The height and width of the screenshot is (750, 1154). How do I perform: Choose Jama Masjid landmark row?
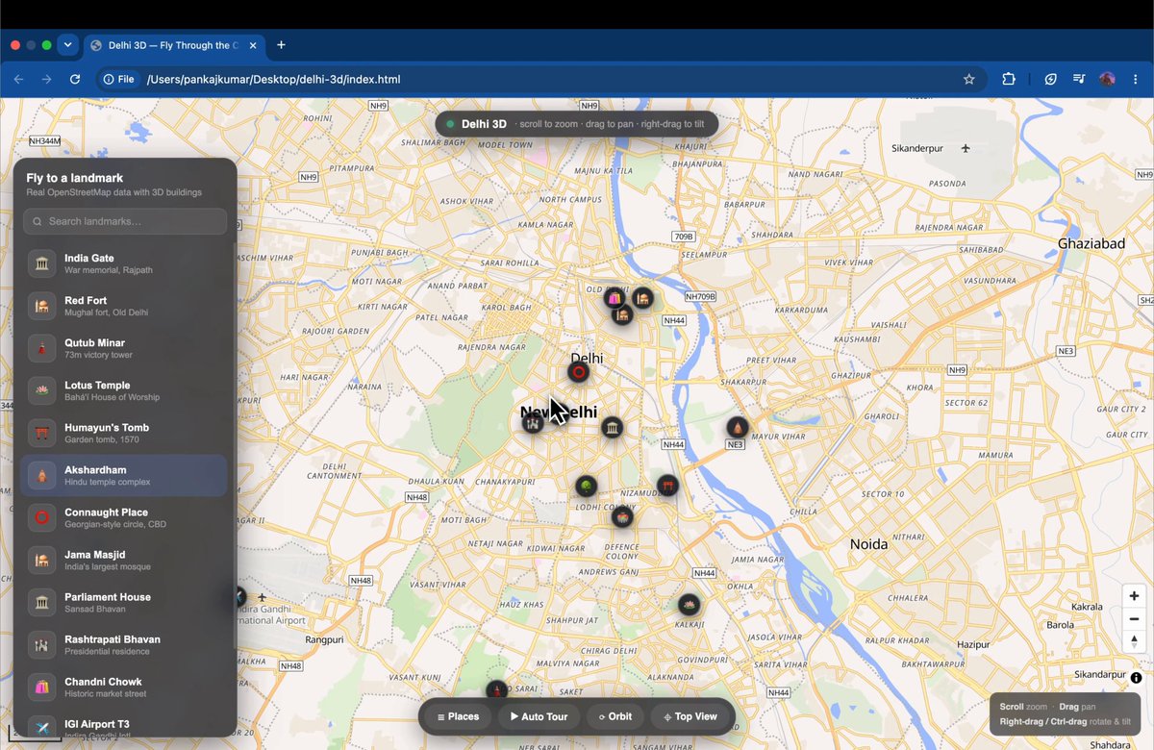click(124, 560)
